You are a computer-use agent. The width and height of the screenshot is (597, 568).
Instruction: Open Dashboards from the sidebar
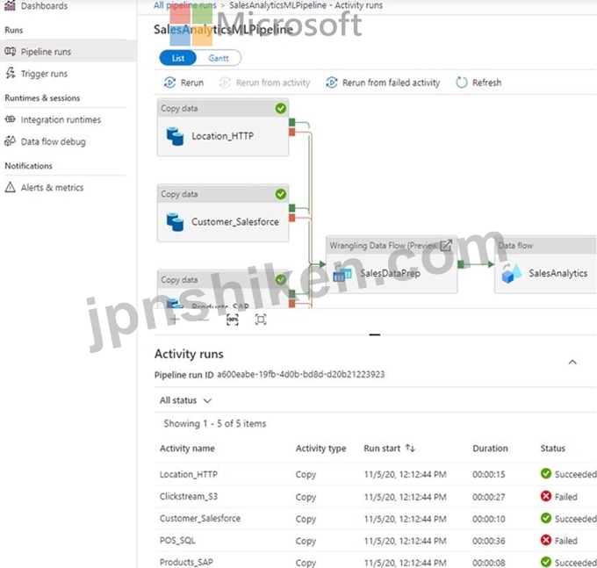pos(36,6)
